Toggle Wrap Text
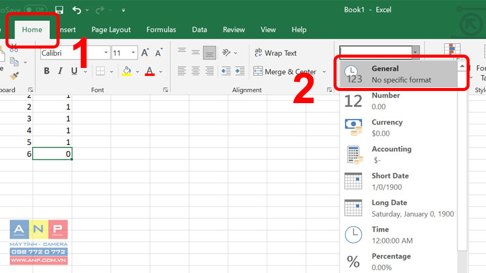 point(275,53)
